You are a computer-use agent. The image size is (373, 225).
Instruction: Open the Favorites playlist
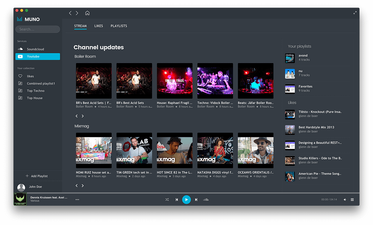pos(317,89)
